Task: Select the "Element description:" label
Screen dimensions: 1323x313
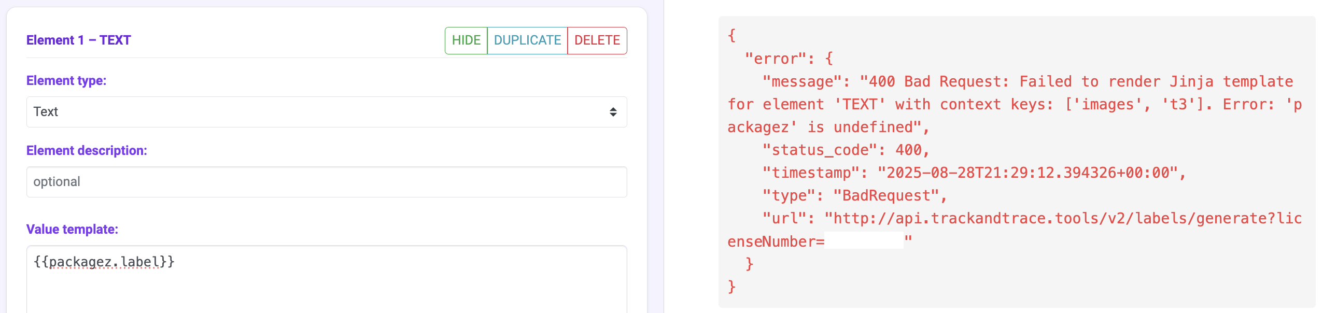Action: (x=87, y=151)
